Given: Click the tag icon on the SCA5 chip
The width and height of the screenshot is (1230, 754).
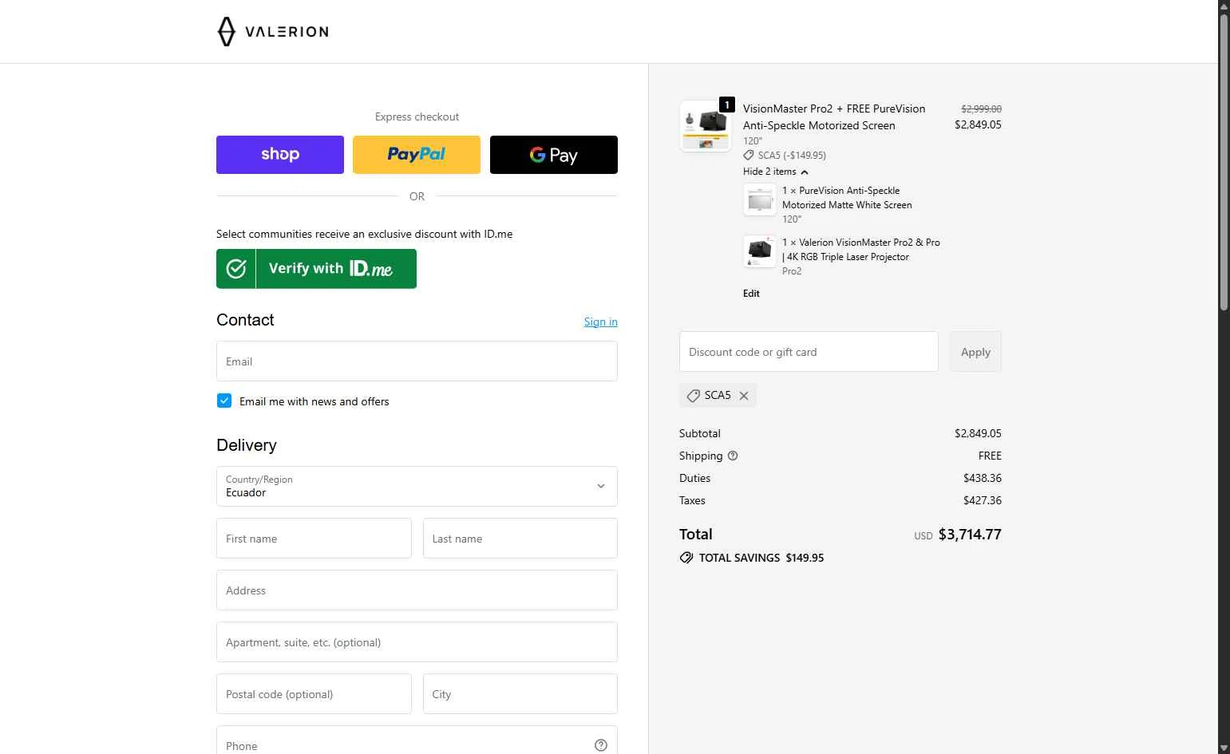Looking at the screenshot, I should (x=694, y=396).
